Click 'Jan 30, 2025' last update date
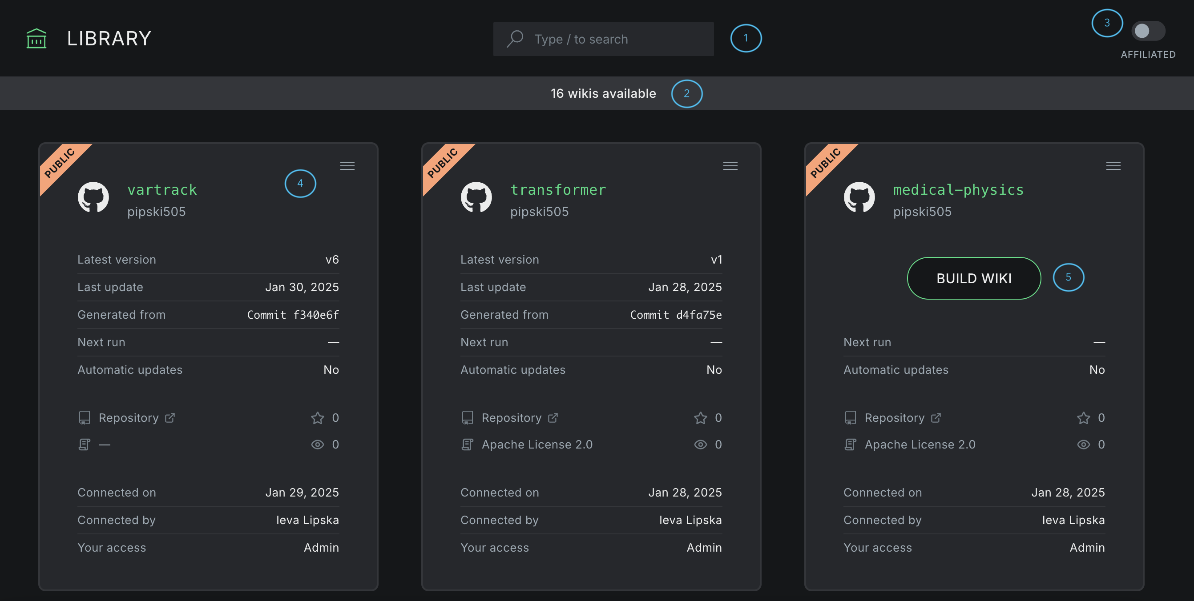The height and width of the screenshot is (601, 1194). click(302, 287)
